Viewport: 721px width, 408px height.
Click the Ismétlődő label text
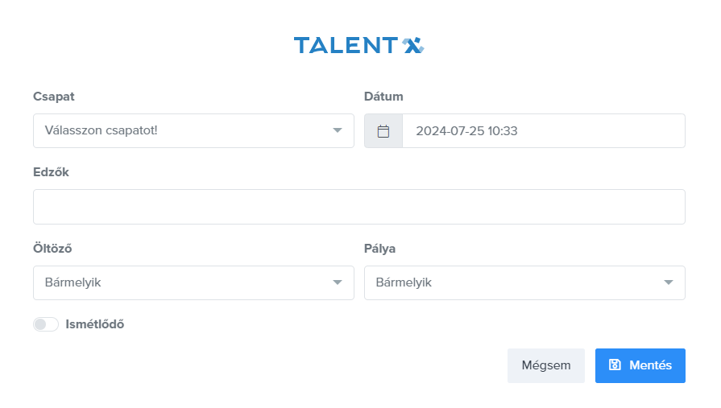[x=95, y=324]
